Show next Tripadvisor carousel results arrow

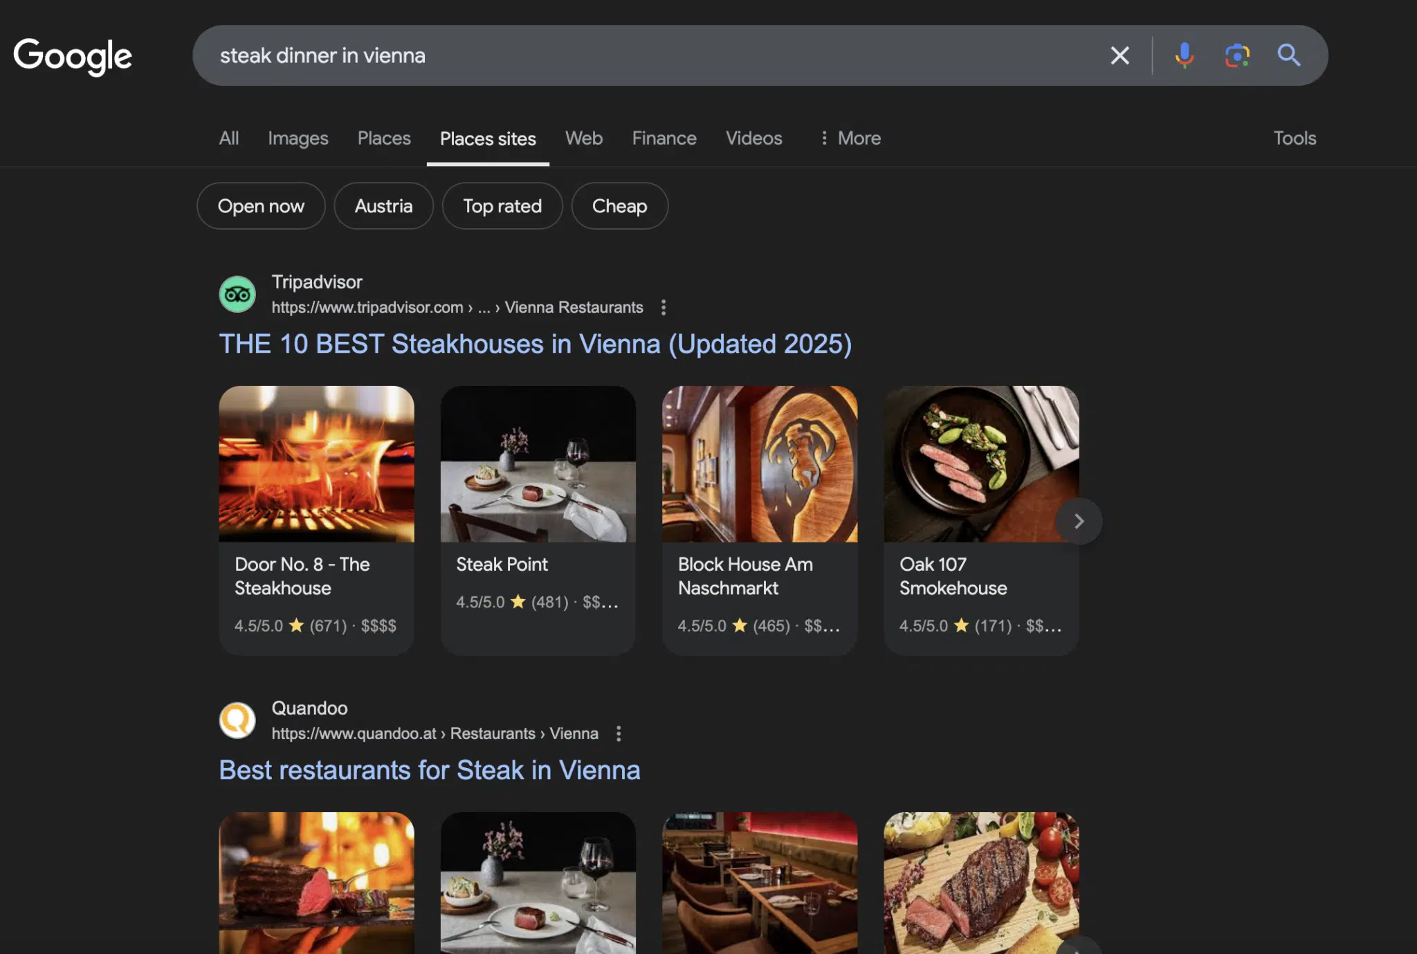pyautogui.click(x=1079, y=521)
